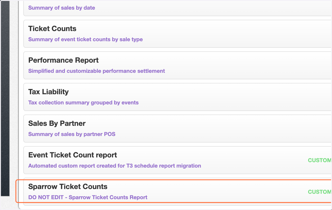This screenshot has height=210, width=332.
Task: Open the Sales By Partner report
Action: 178,129
